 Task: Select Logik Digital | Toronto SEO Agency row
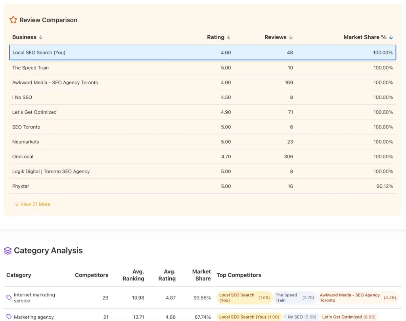203,171
